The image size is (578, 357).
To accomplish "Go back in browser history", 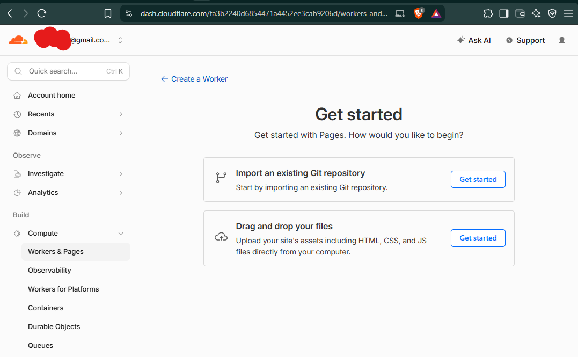I will point(10,13).
